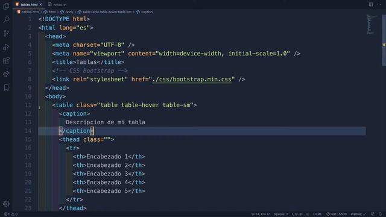Click line number 11 in the gutter
Image resolution: width=386 pixels, height=217 pixels.
point(28,105)
